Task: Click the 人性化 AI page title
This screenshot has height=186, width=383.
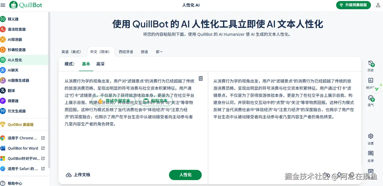Action: coord(191,5)
